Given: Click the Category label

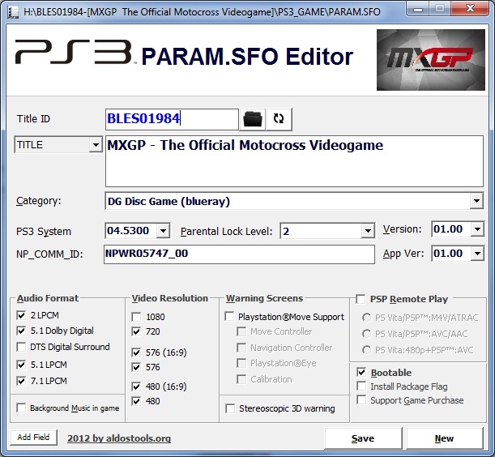Looking at the screenshot, I should click(39, 201).
